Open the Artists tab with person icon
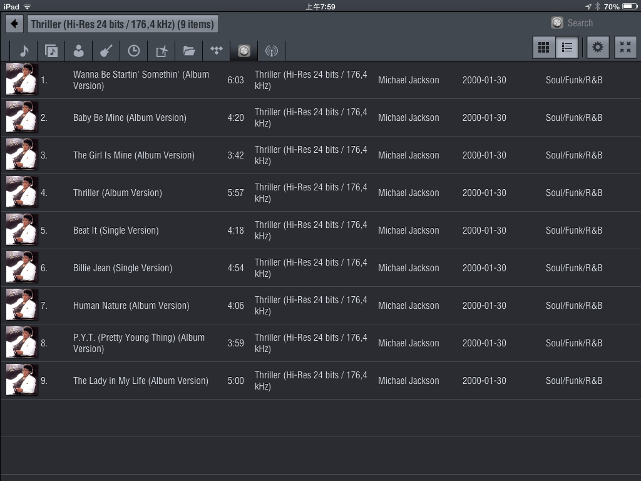This screenshot has width=641, height=481. pos(79,51)
